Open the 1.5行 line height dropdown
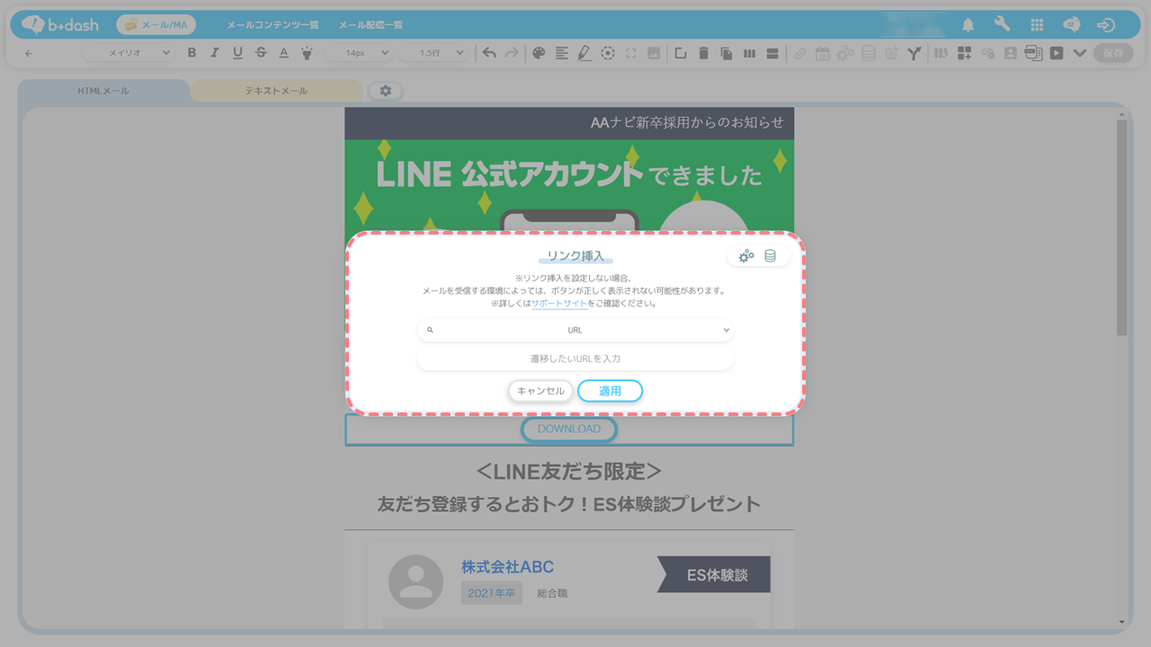This screenshot has width=1151, height=647. (433, 53)
